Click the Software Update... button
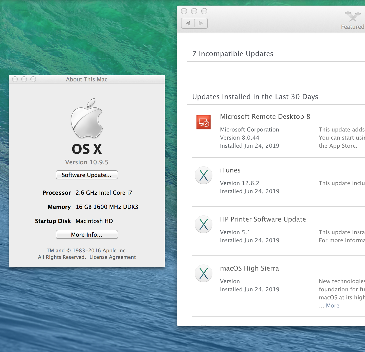The height and width of the screenshot is (352, 365). pyautogui.click(x=87, y=175)
